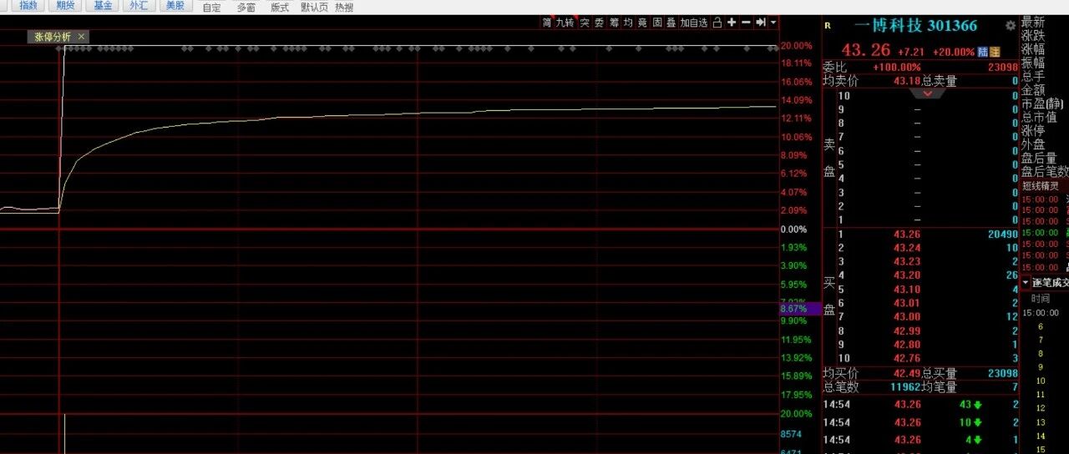
Task: Select the 涨停分析 analysis label
Action: click(53, 37)
